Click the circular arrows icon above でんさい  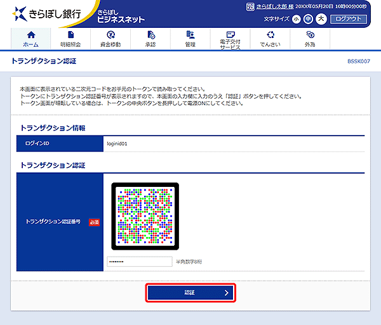[x=271, y=35]
